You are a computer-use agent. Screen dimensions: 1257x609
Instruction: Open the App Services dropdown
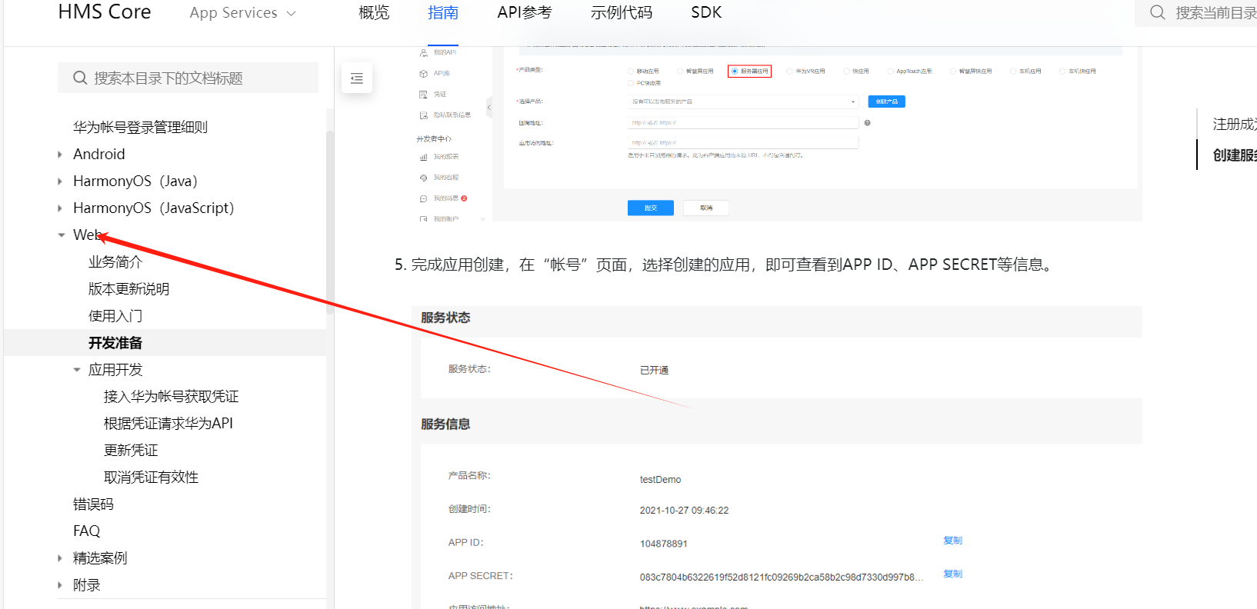pyautogui.click(x=242, y=13)
